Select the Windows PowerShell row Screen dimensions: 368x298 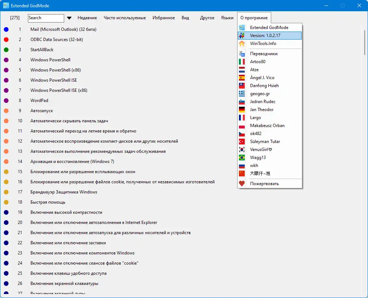click(50, 60)
